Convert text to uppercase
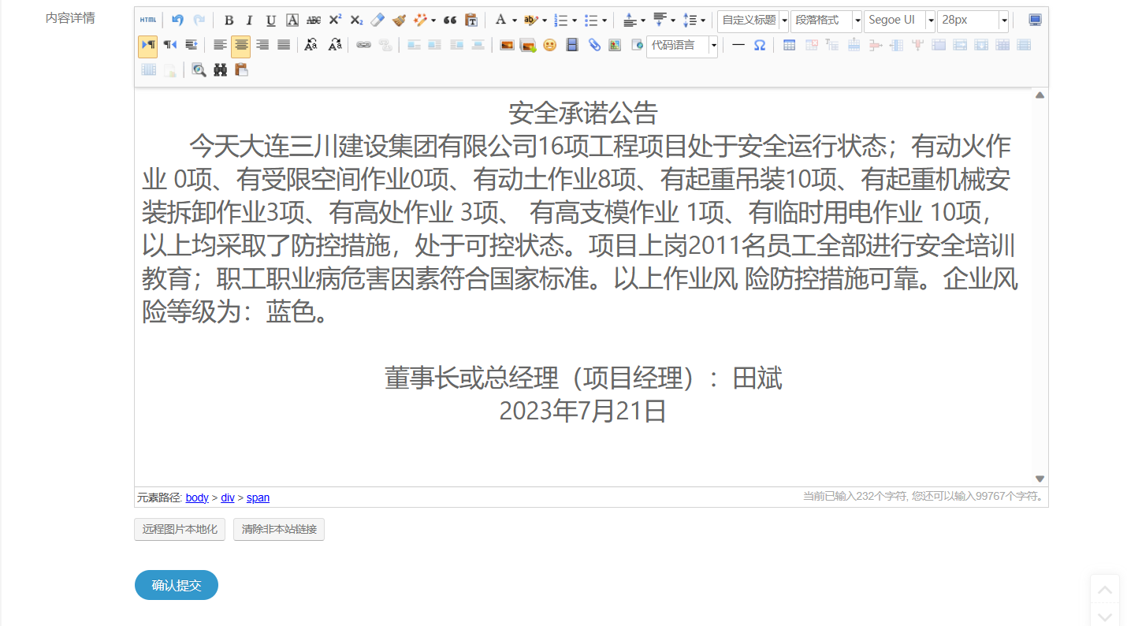Viewport: 1127px width, 626px height. point(311,45)
